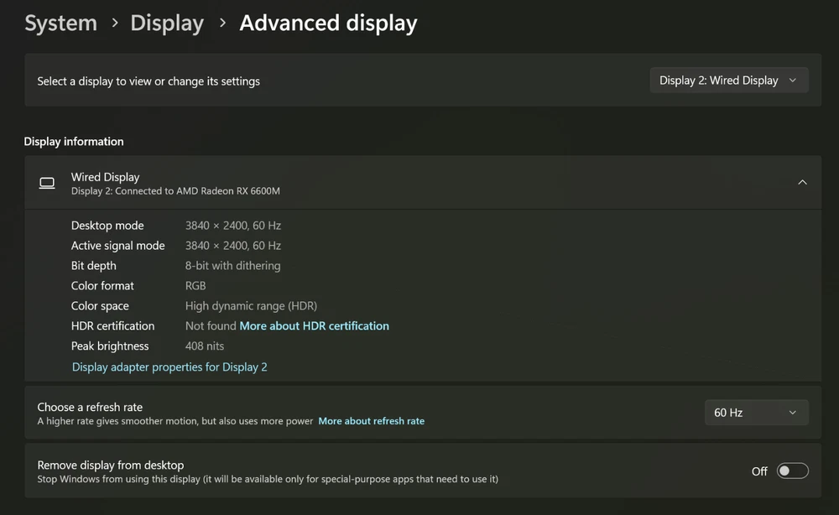Click the chevron between System and Display
The height and width of the screenshot is (515, 839).
pyautogui.click(x=114, y=24)
